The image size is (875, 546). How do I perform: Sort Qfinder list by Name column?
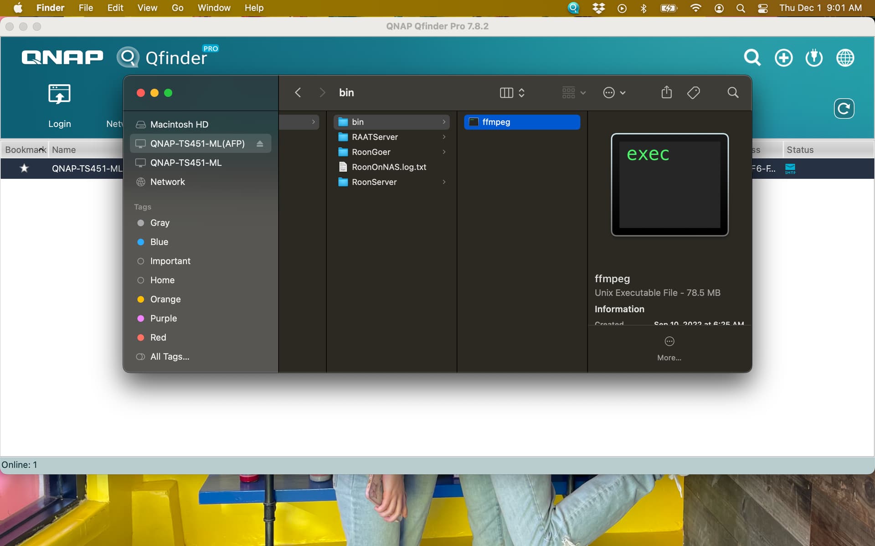coord(64,150)
